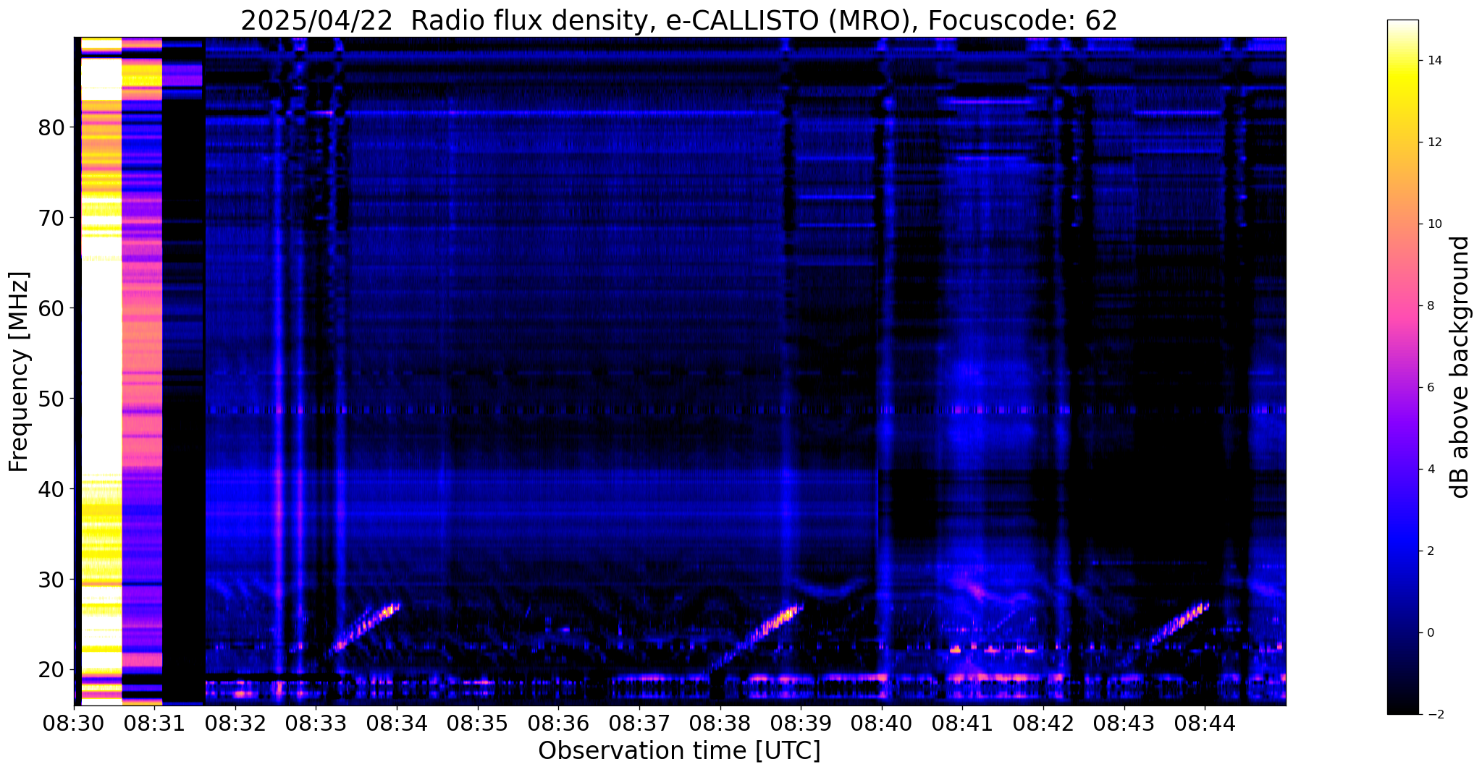
Task: Click the 08:32 time tick label
Action: pos(235,723)
